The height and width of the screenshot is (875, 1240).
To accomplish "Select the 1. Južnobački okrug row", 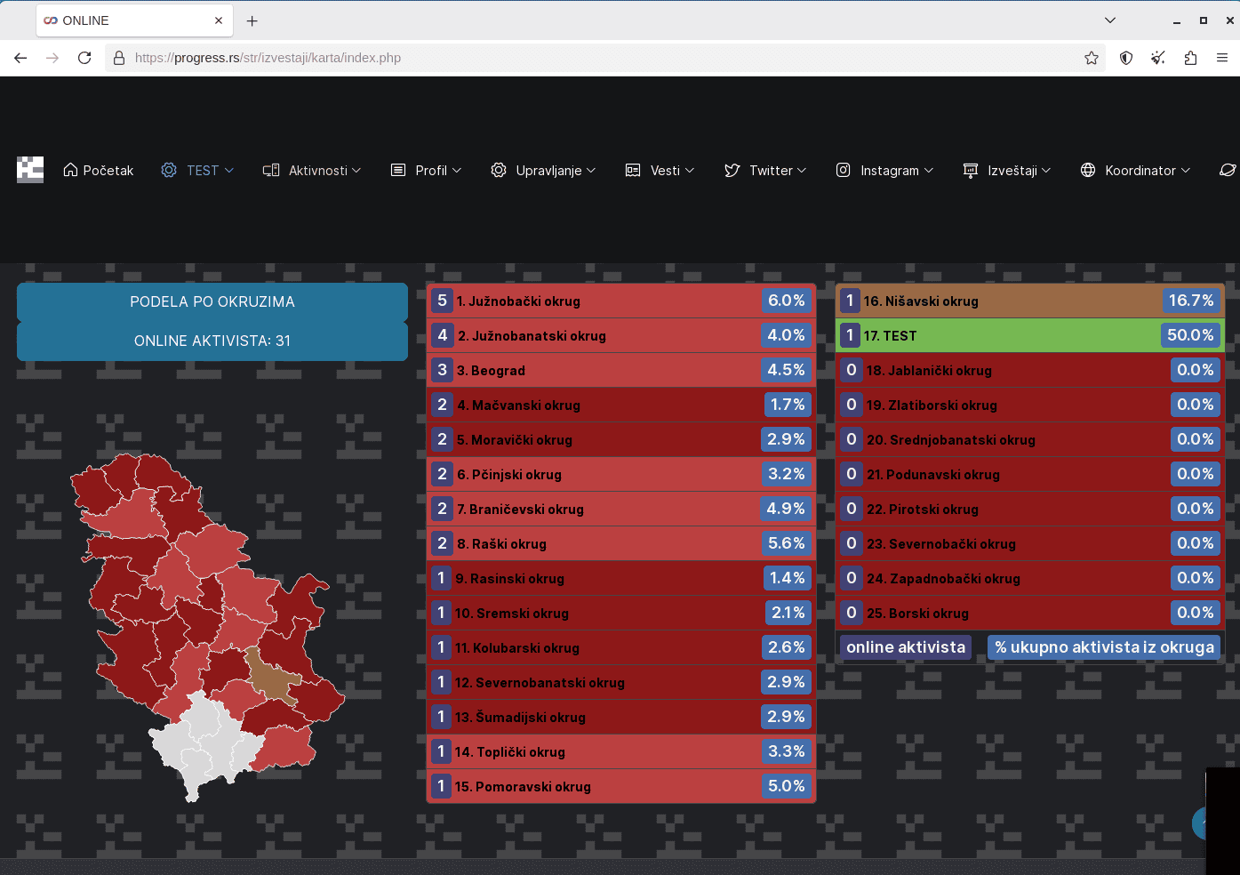I will pyautogui.click(x=621, y=301).
